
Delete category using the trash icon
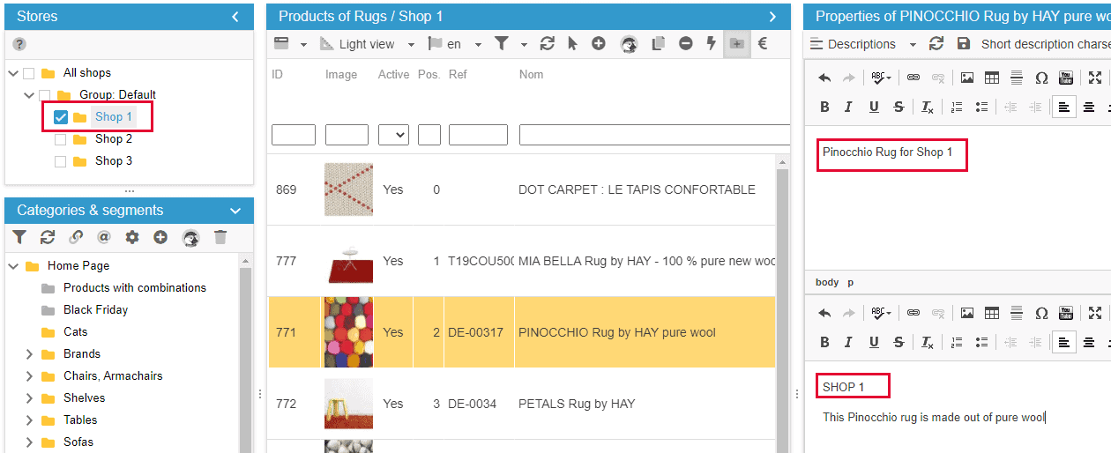[x=220, y=237]
